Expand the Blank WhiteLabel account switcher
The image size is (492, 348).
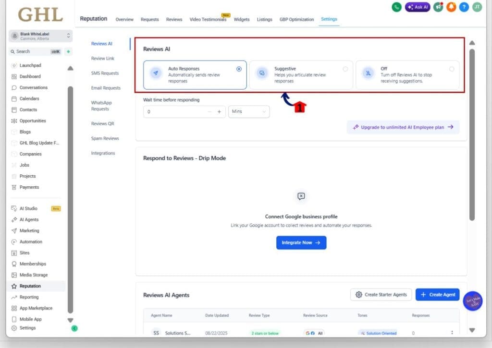coord(40,36)
